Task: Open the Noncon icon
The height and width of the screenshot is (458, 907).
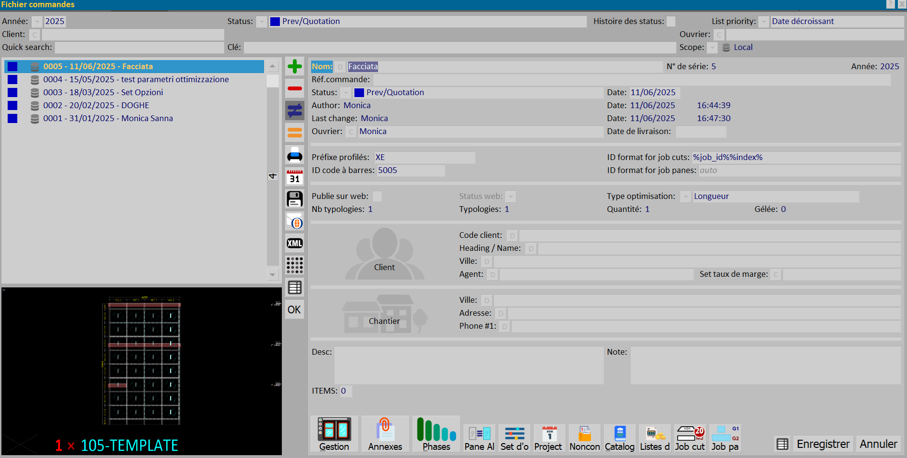Action: (x=585, y=438)
